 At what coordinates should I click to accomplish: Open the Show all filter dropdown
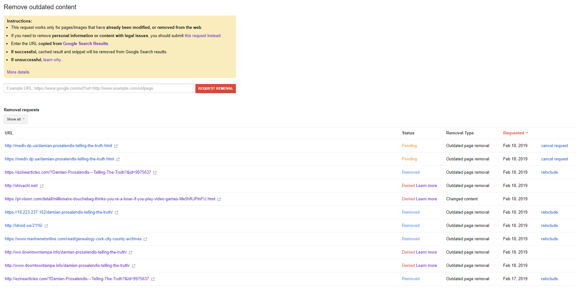click(x=16, y=119)
